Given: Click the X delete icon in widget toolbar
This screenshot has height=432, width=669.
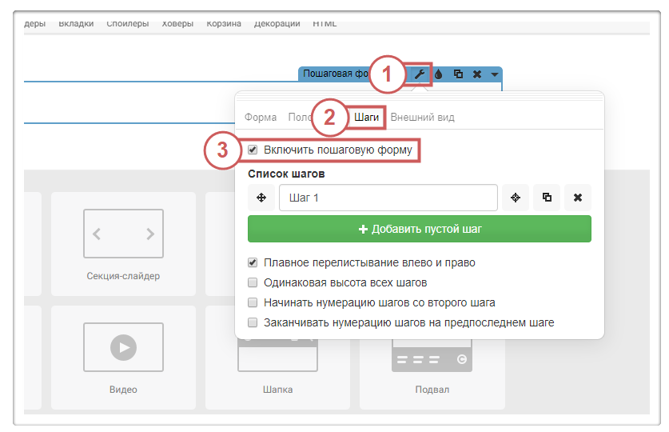Looking at the screenshot, I should [x=477, y=74].
